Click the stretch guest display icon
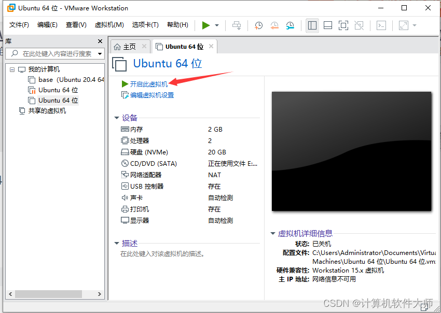Image resolution: width=441 pixels, height=313 pixels. click(404, 25)
